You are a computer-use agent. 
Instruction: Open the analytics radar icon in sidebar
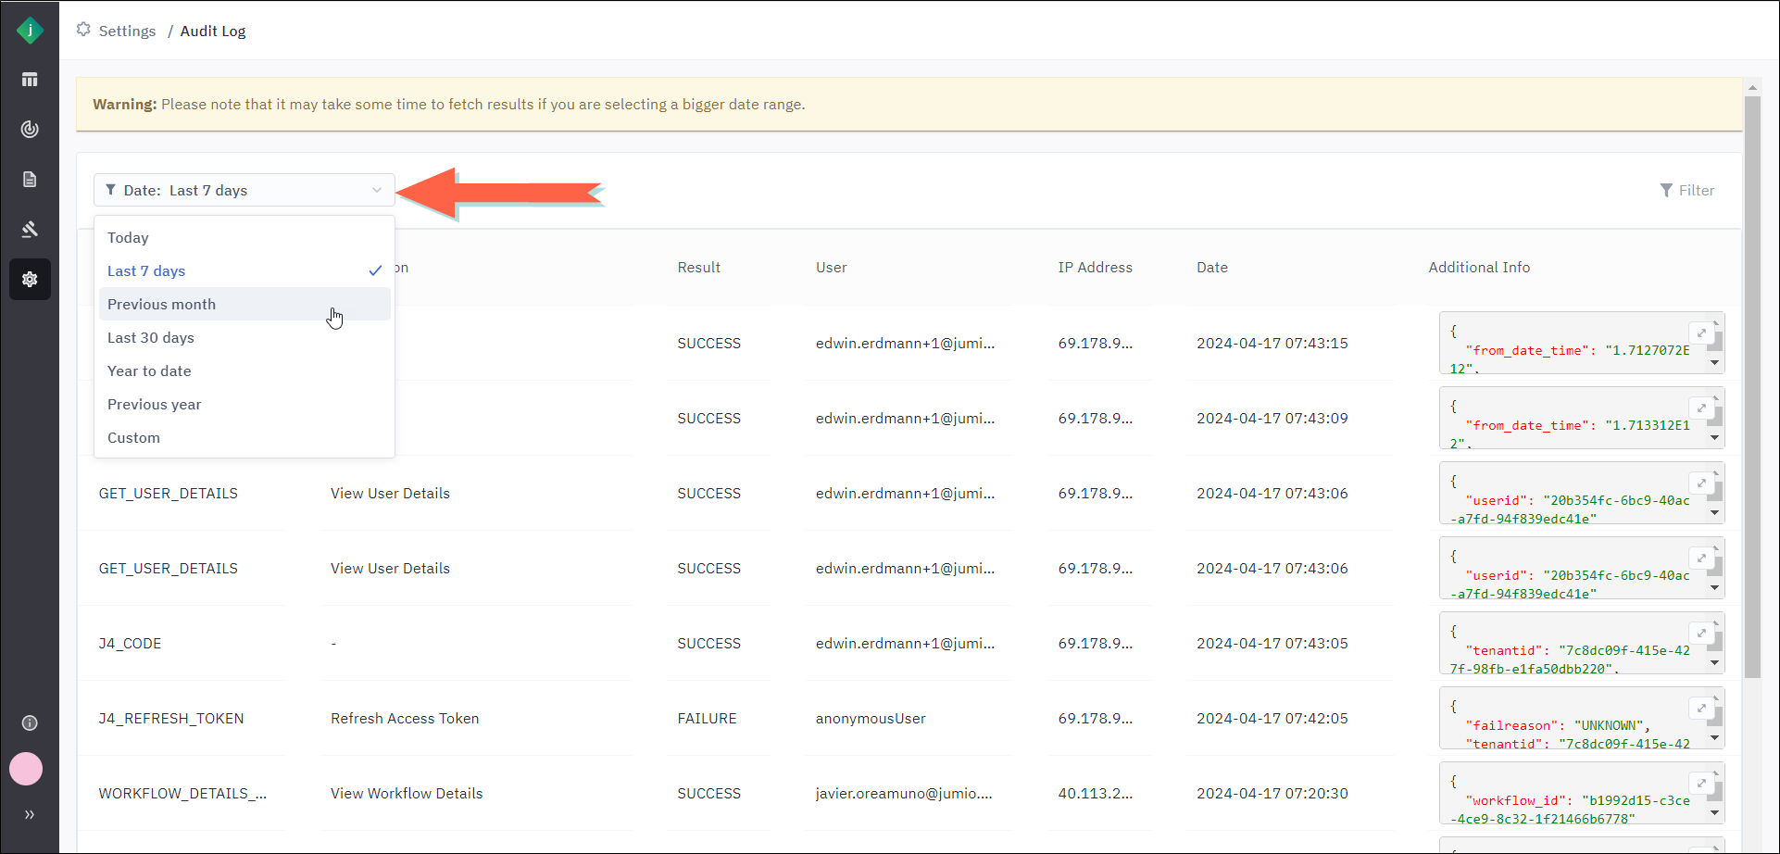click(30, 130)
